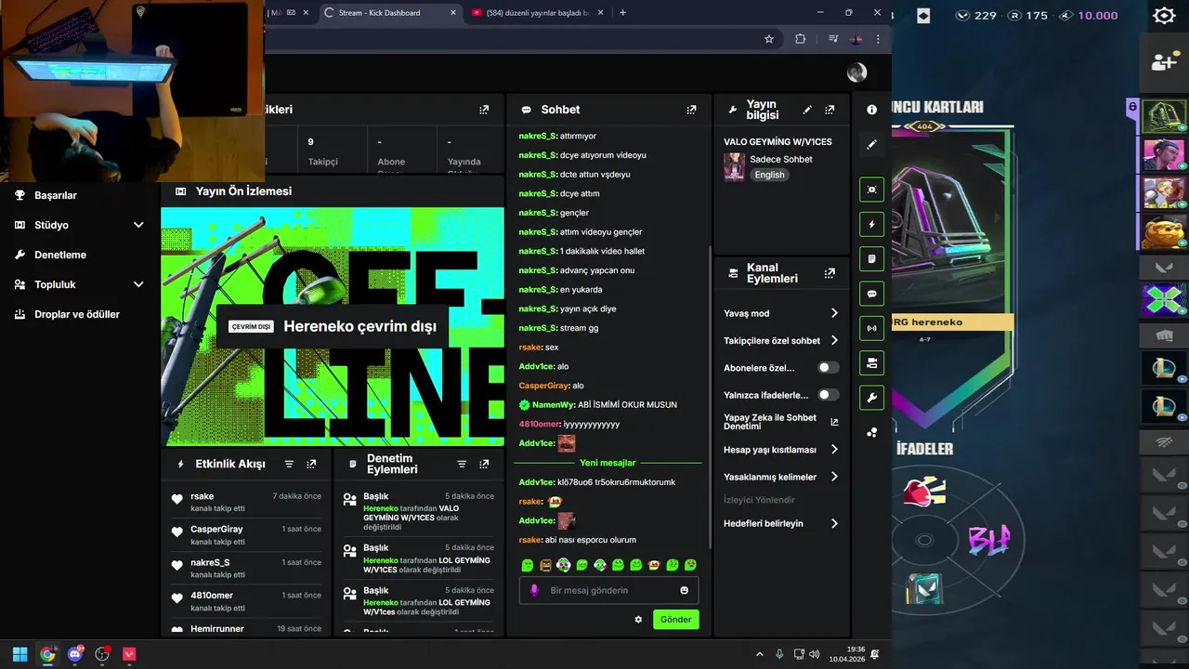Jump to Yeni mesajlar in chat

click(x=608, y=463)
